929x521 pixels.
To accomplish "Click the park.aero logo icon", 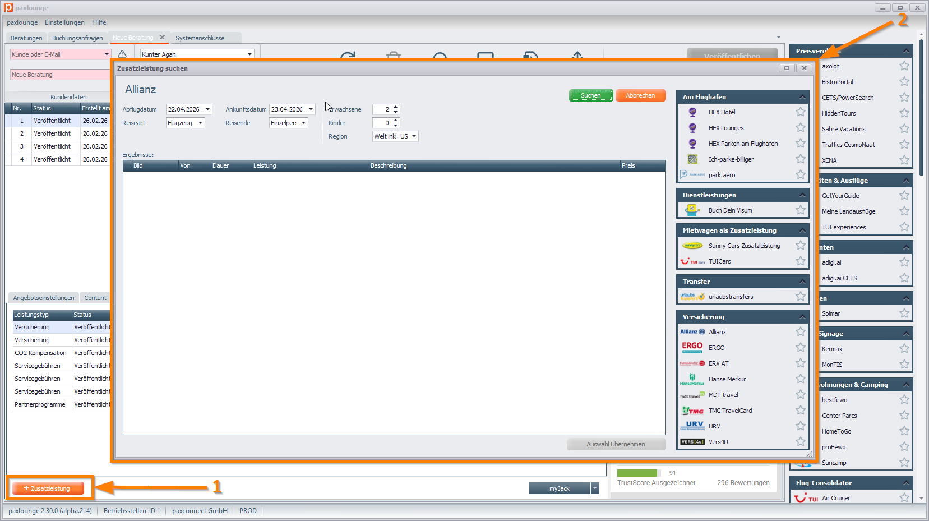I will click(692, 175).
